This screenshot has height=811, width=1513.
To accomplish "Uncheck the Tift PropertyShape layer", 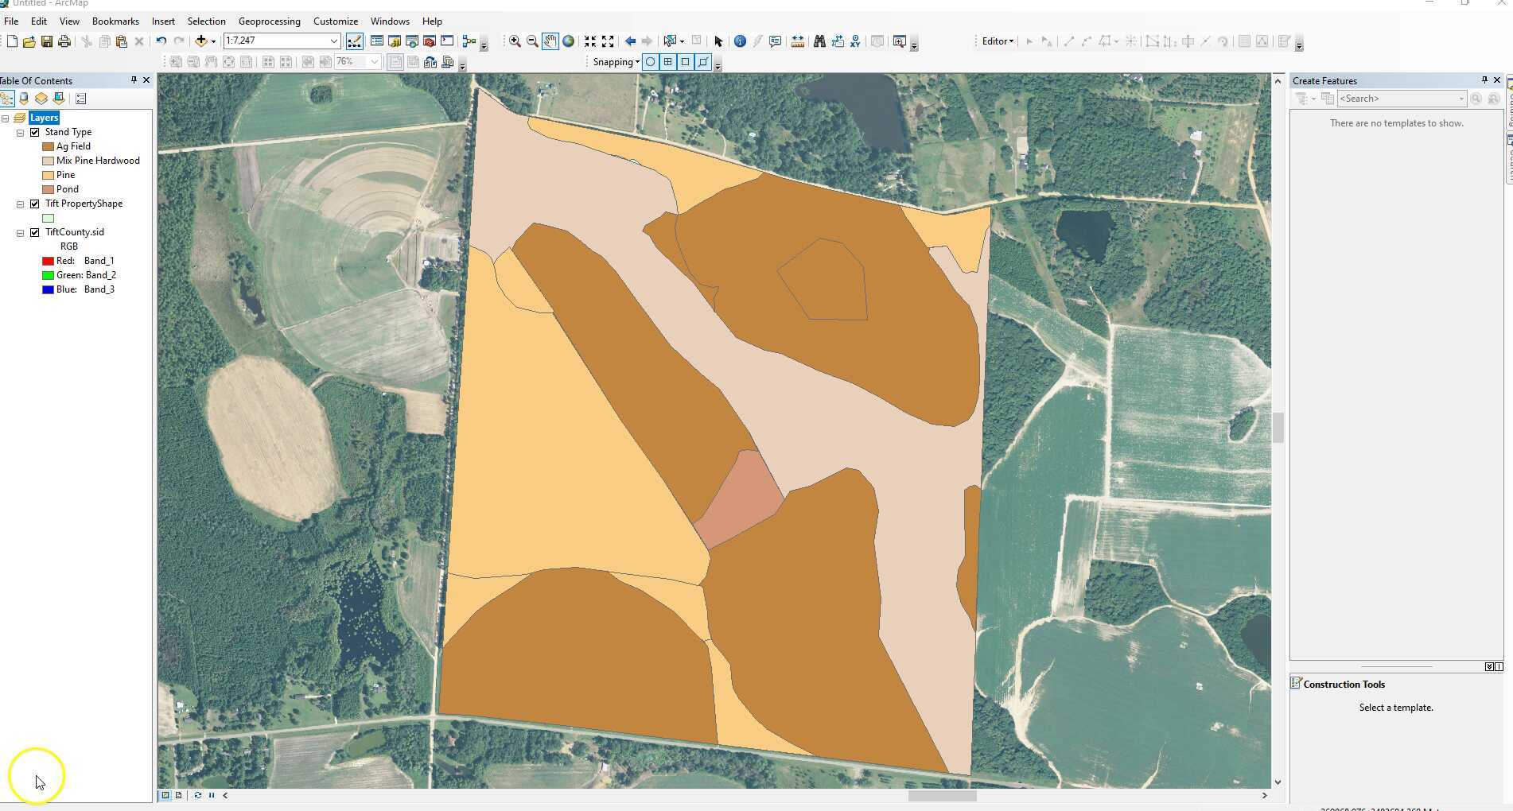I will (35, 204).
